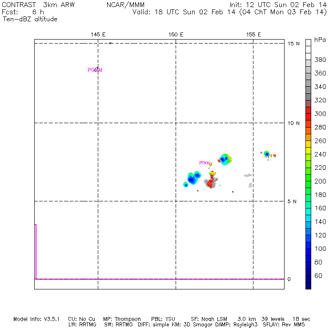Click the 300 colorbar value
This screenshot has height=329, width=329.
click(320, 114)
